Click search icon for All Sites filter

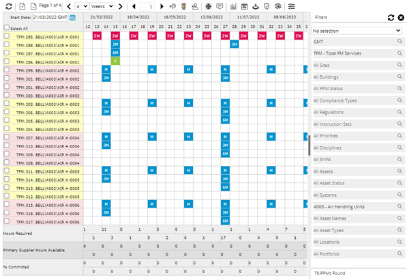click(x=399, y=65)
